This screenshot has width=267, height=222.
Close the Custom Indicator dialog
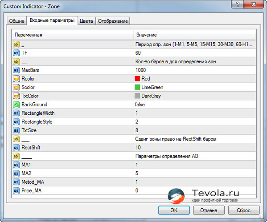[254, 4]
